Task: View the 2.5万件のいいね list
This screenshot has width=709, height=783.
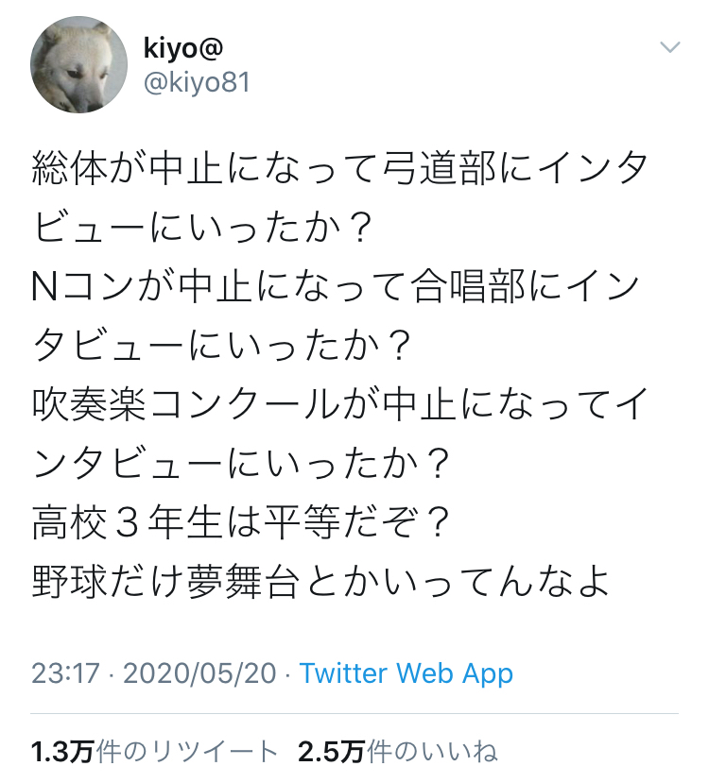Action: click(398, 752)
